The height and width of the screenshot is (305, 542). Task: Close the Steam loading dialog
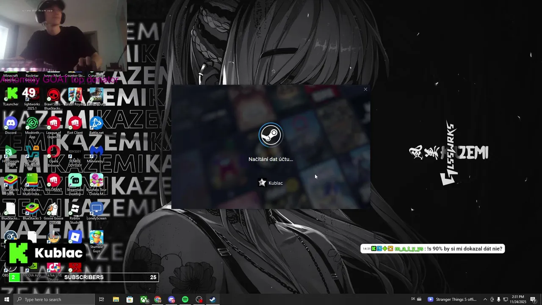365,89
